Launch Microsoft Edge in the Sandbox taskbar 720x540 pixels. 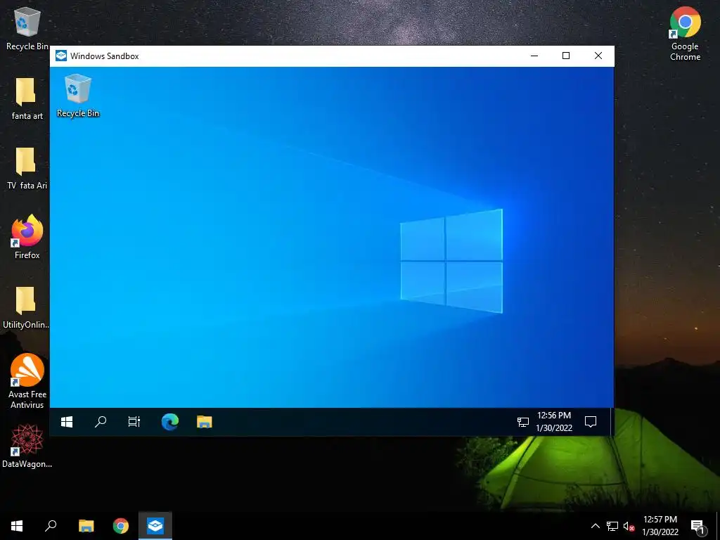pyautogui.click(x=170, y=422)
